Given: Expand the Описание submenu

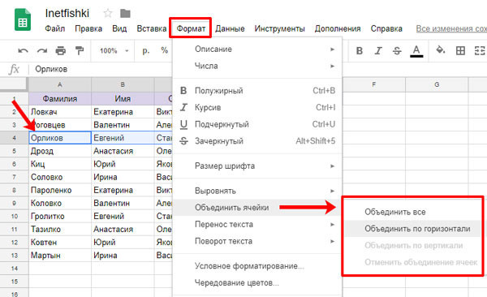Looking at the screenshot, I should click(257, 49).
